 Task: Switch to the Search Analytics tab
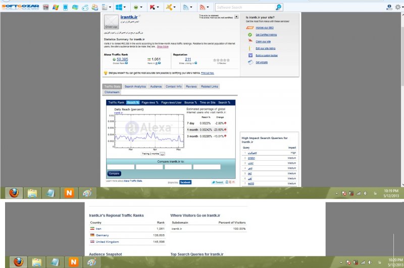135,87
